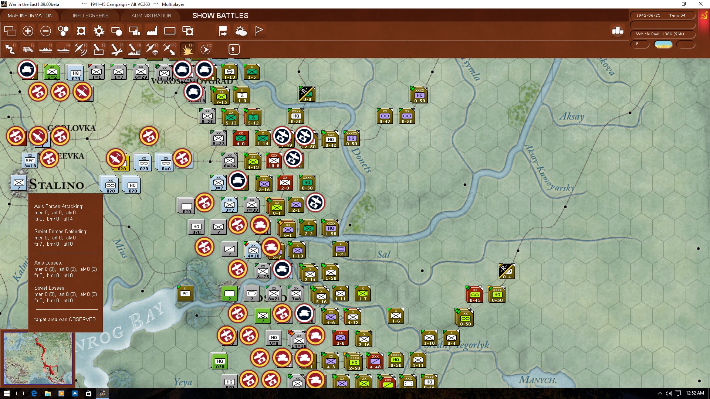The height and width of the screenshot is (399, 710).
Task: Toggle the weather sun-and-cloud icon
Action: (241, 31)
